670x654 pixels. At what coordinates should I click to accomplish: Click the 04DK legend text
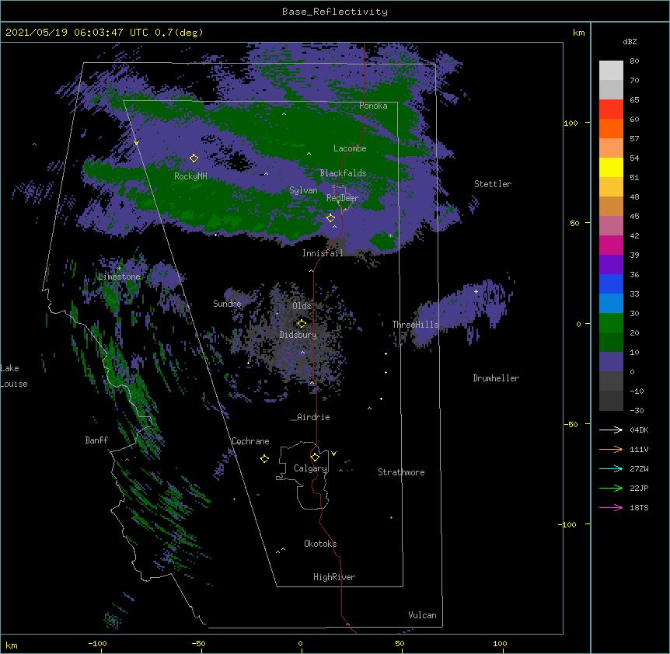coord(639,430)
